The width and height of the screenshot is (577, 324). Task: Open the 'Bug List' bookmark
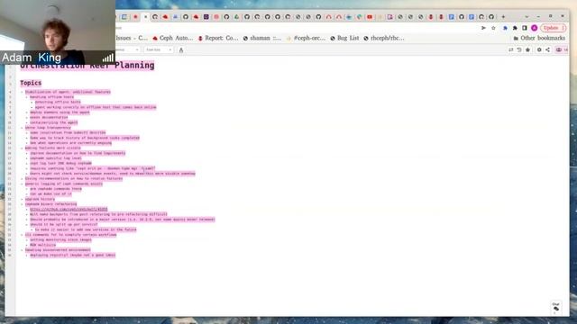(x=344, y=38)
